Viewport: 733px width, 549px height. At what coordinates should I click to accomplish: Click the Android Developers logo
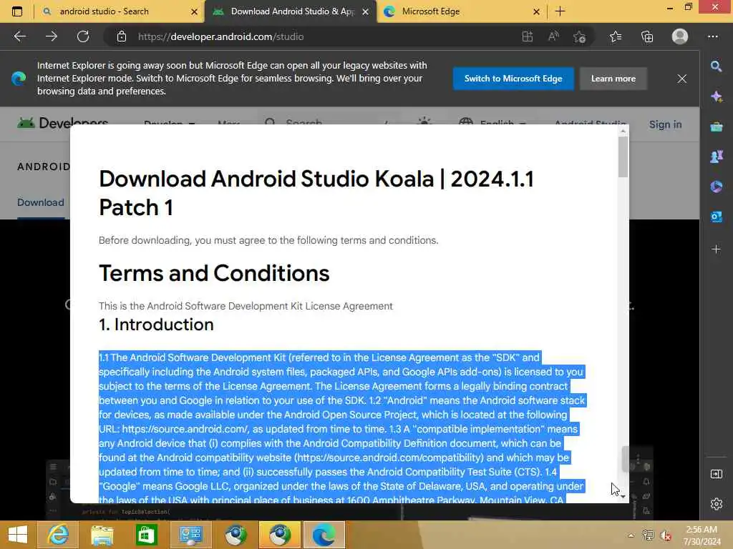point(63,123)
